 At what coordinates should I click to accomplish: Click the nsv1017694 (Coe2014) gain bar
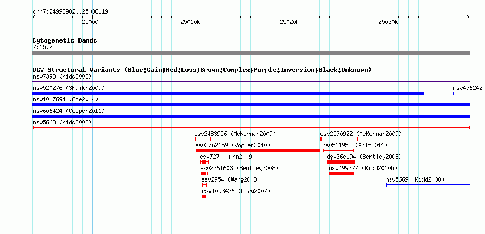251,105
